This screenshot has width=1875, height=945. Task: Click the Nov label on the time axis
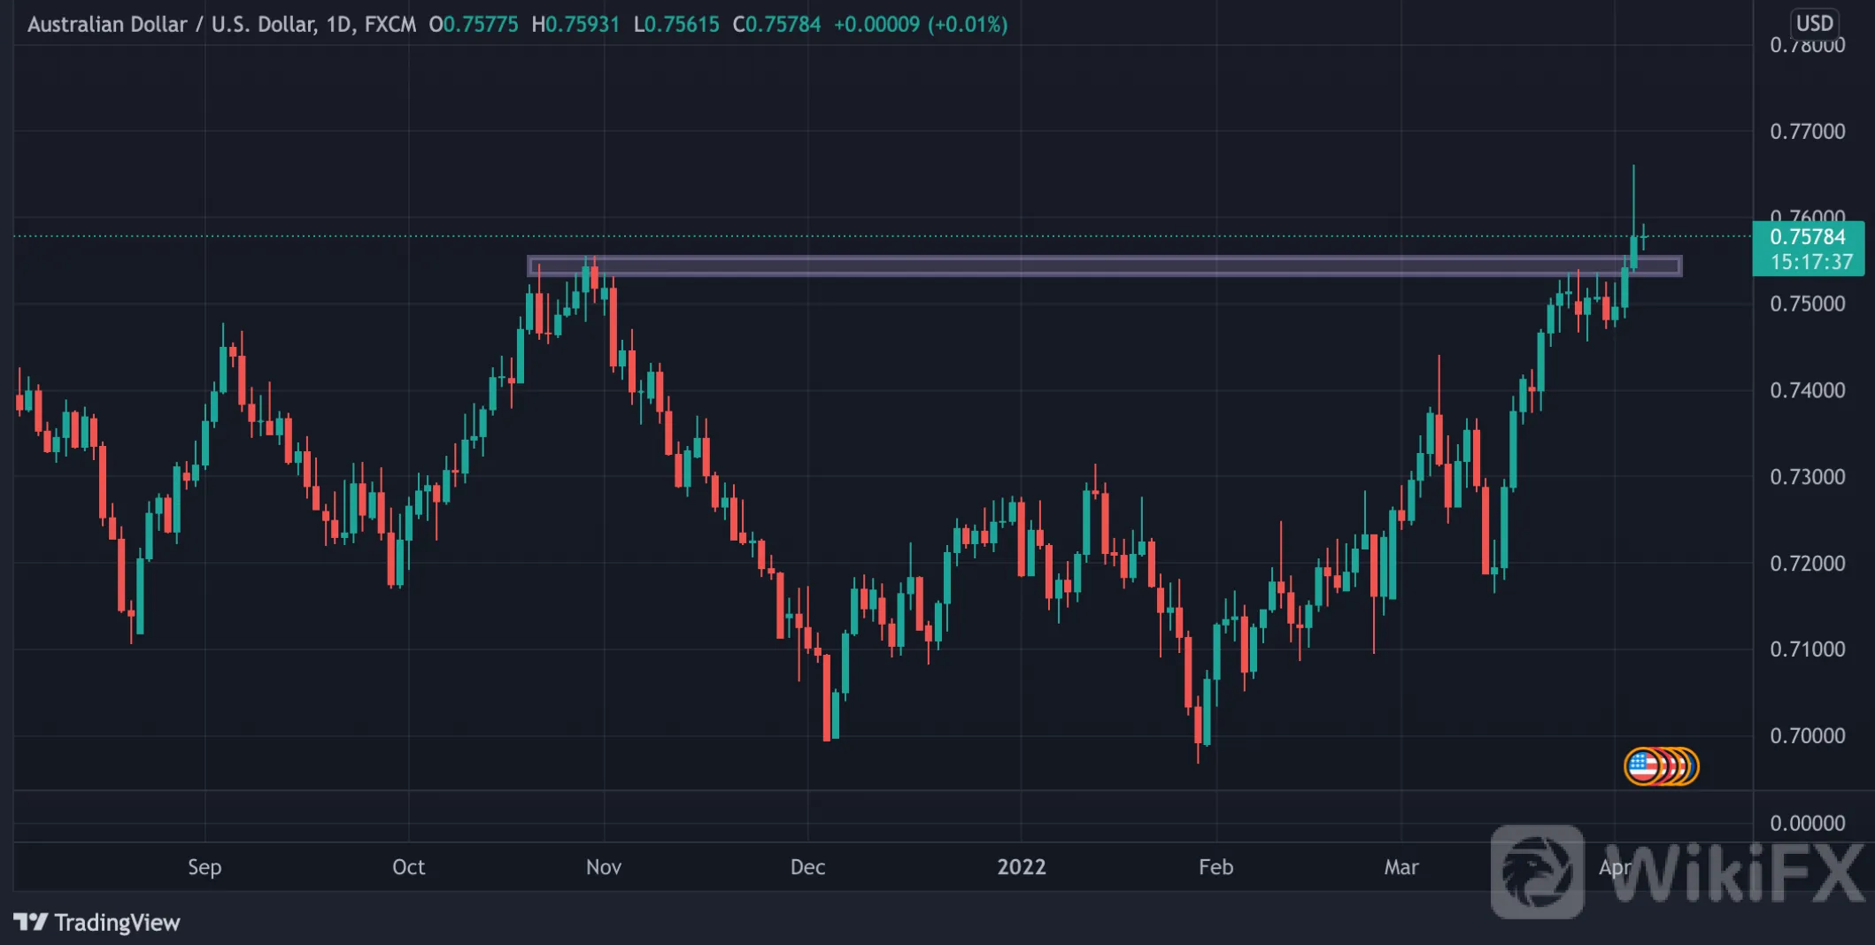click(x=604, y=867)
